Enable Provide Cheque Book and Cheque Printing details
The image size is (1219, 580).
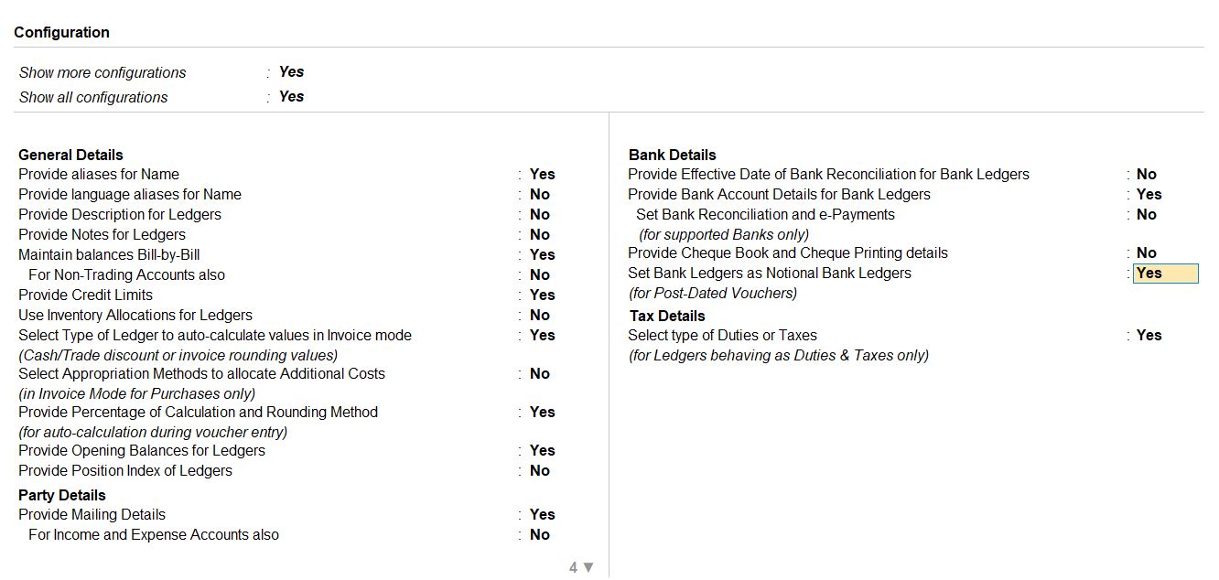pos(1146,252)
